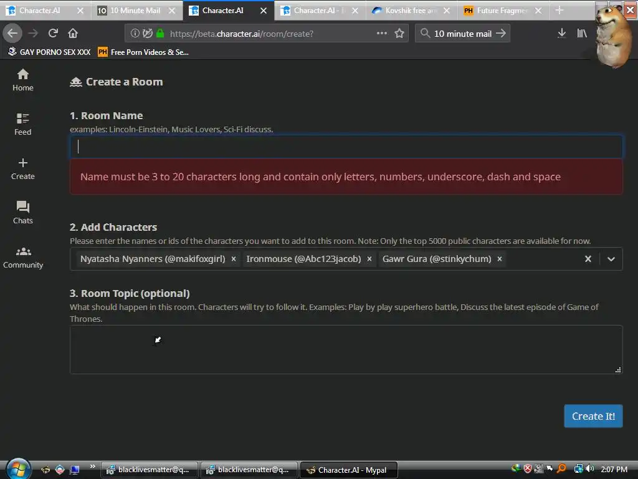The width and height of the screenshot is (638, 479).
Task: Click the tracking protection shield icon
Action: click(148, 34)
